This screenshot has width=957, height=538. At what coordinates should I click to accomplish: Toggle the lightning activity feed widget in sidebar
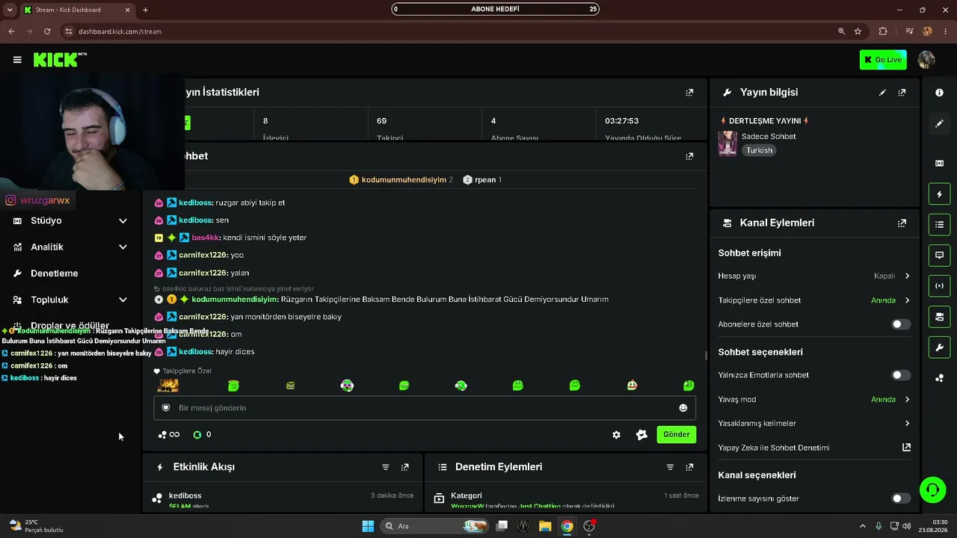point(939,194)
